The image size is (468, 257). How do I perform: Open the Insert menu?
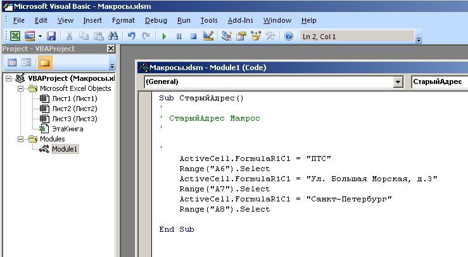click(92, 20)
